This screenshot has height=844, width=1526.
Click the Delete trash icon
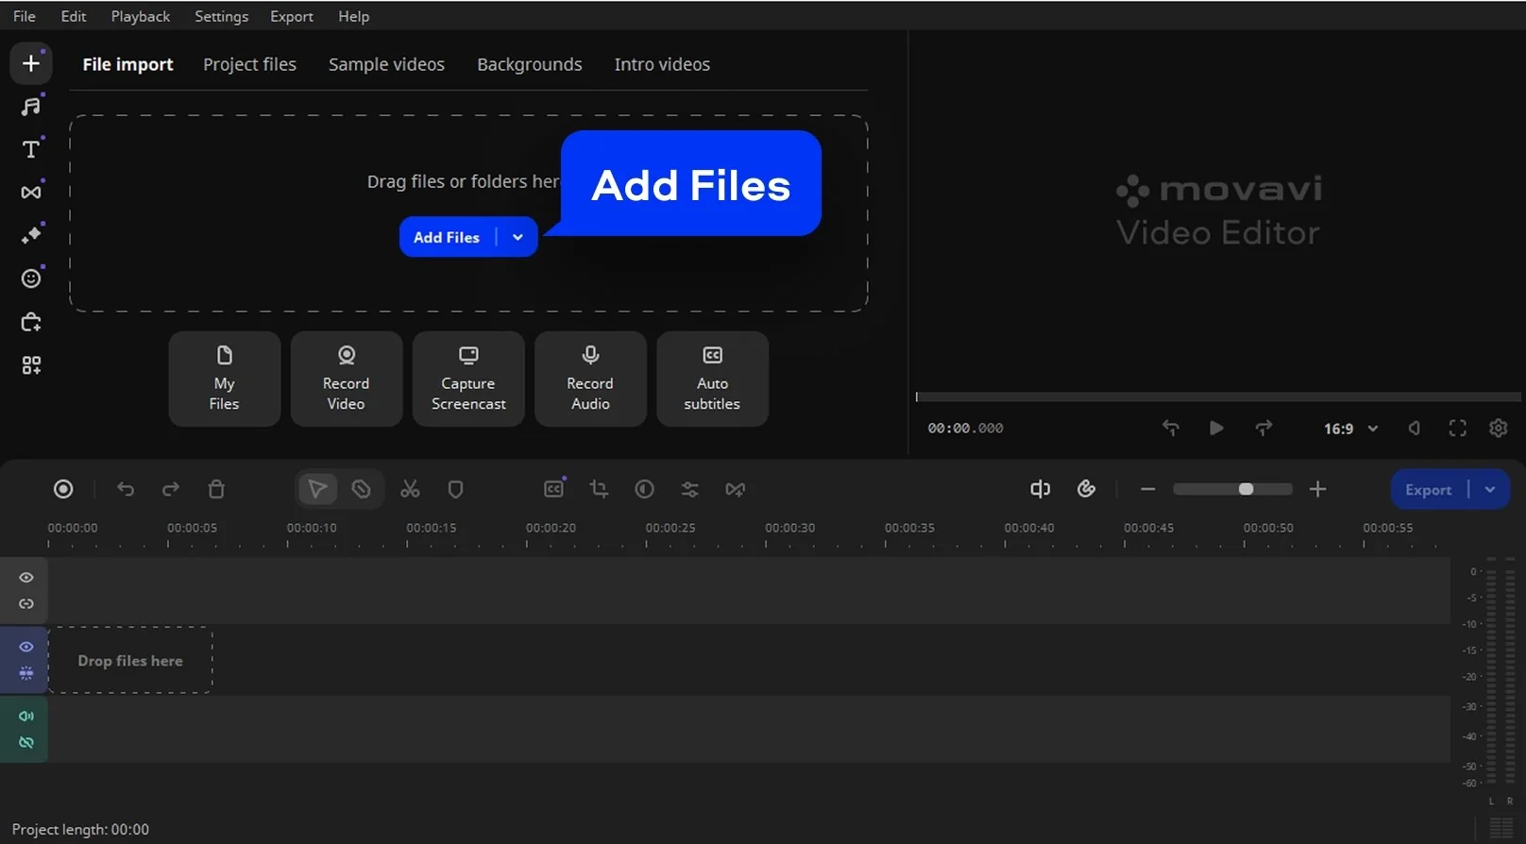pyautogui.click(x=216, y=489)
